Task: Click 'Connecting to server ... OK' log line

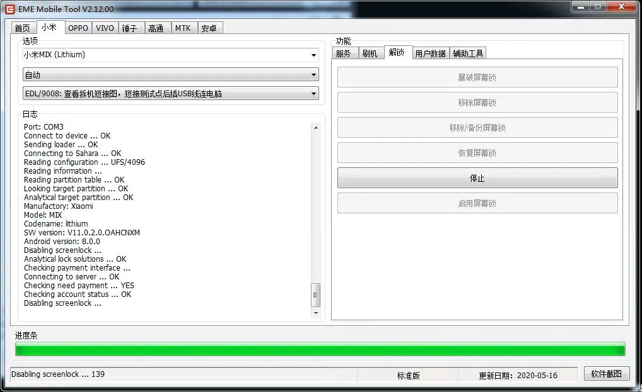Action: pyautogui.click(x=72, y=277)
